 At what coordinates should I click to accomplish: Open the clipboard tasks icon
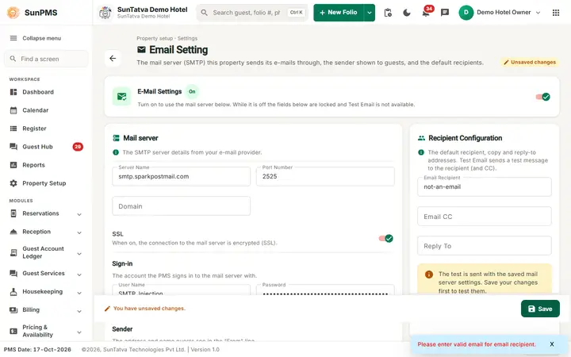388,13
